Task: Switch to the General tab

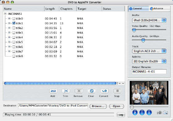Action: tap(138, 8)
